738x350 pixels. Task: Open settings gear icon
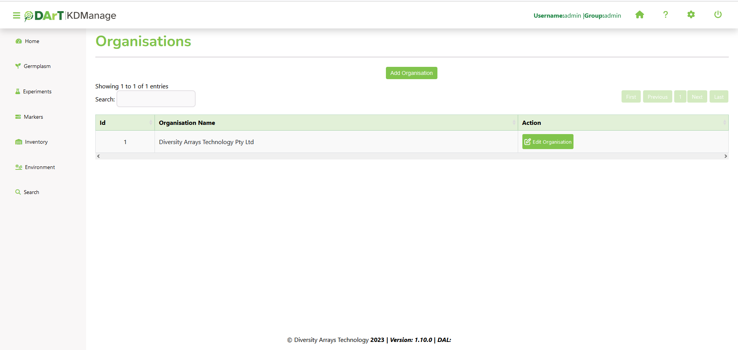pos(691,15)
